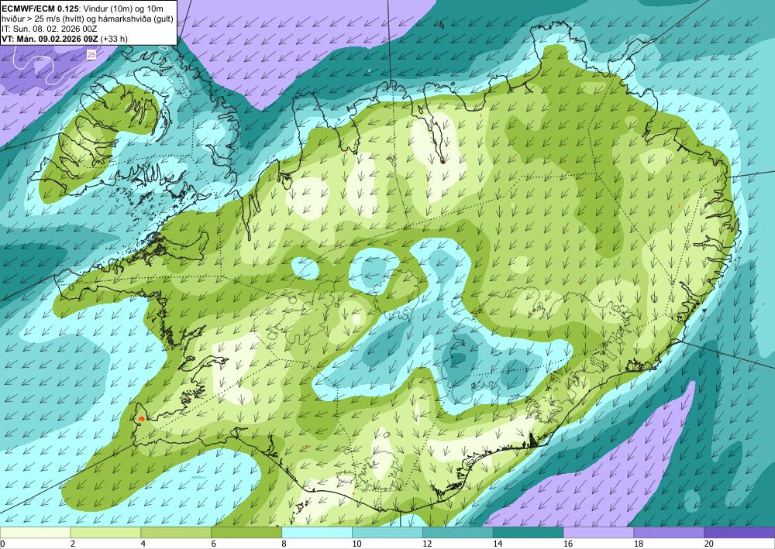The height and width of the screenshot is (549, 775).
Task: Select the darker green 6–8 legend band
Action: coord(246,533)
